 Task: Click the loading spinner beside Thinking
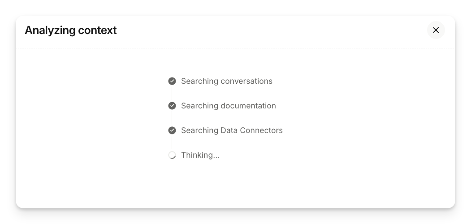[x=172, y=155]
